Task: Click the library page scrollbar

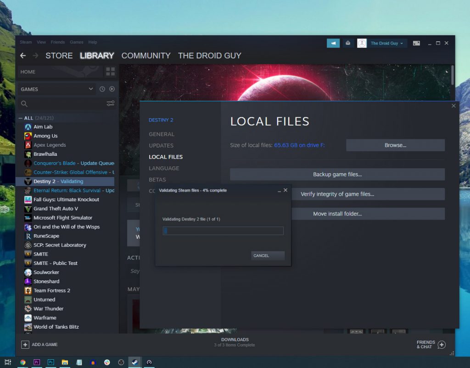Action: click(452, 75)
